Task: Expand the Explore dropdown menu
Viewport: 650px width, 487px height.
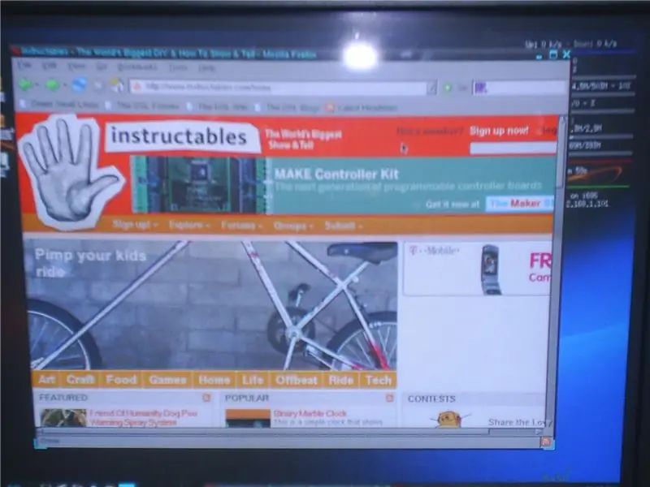Action: point(189,226)
